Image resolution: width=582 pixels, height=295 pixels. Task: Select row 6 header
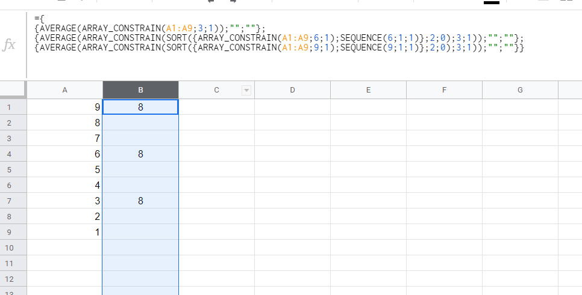click(13, 185)
